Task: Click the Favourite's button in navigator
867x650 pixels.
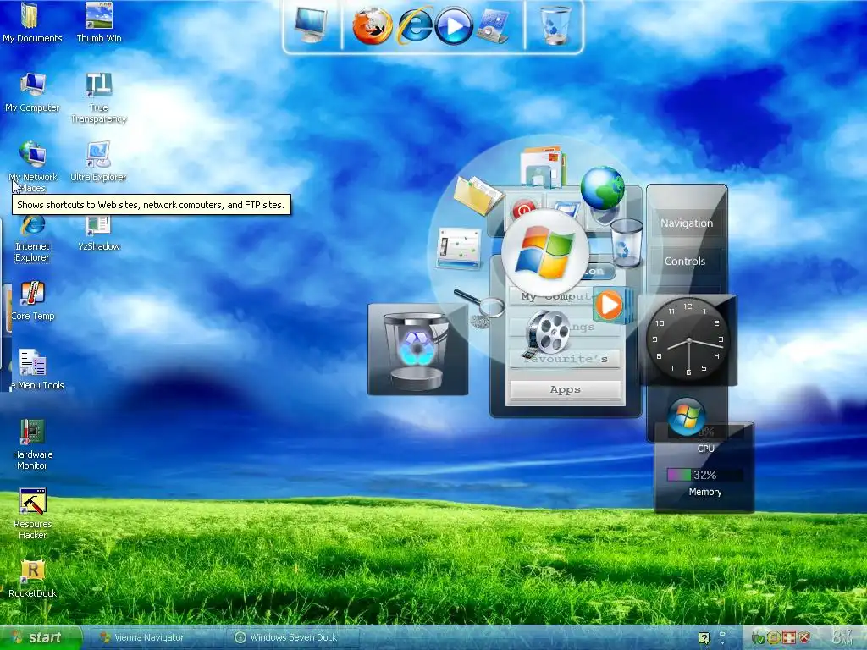Action: tap(565, 359)
